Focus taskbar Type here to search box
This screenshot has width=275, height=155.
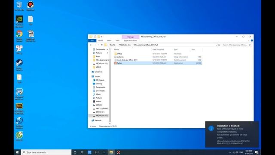pyautogui.click(x=46, y=152)
